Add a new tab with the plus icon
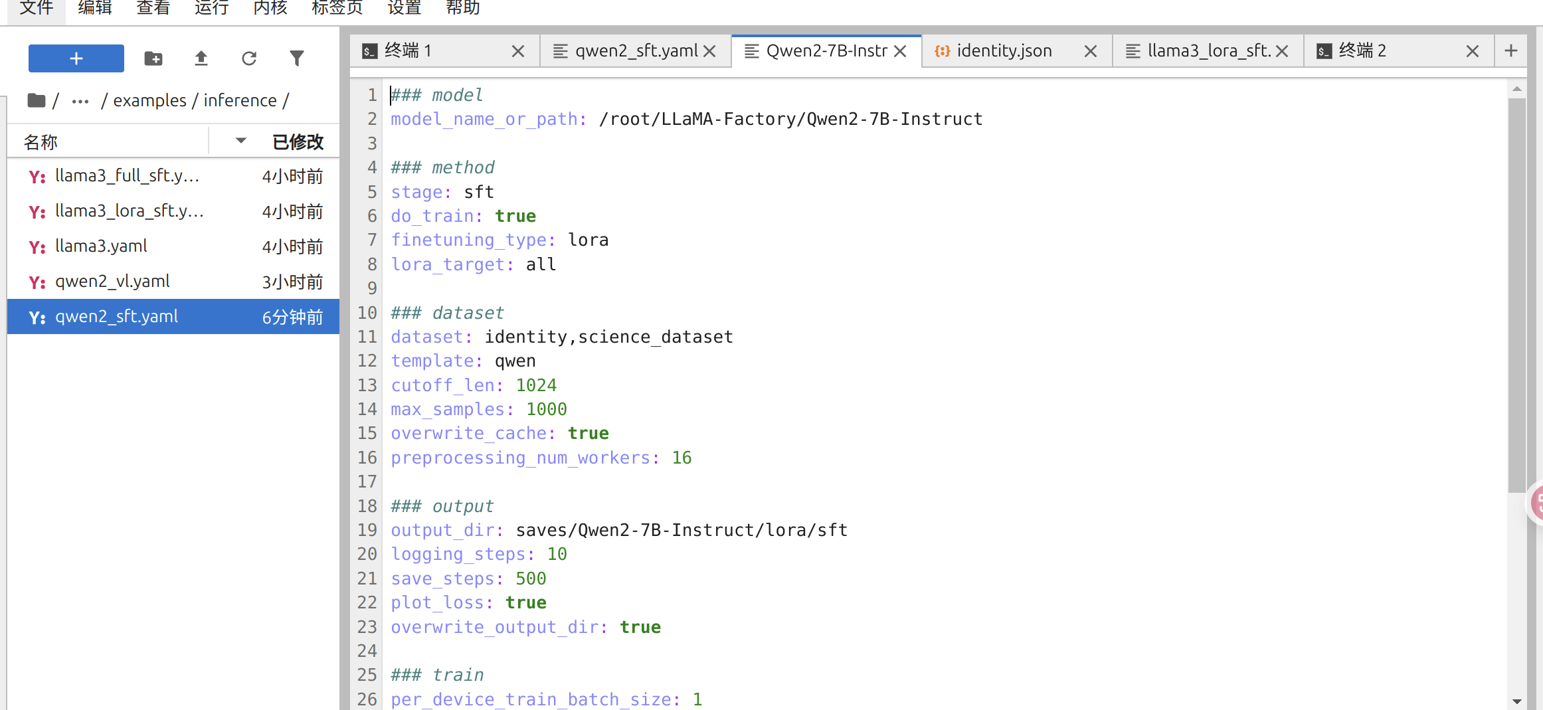Viewport: 1543px width, 710px height. (x=1510, y=50)
